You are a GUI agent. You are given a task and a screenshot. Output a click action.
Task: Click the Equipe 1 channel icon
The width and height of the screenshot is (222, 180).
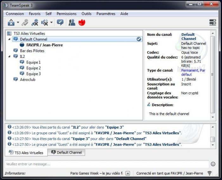coord(22,62)
